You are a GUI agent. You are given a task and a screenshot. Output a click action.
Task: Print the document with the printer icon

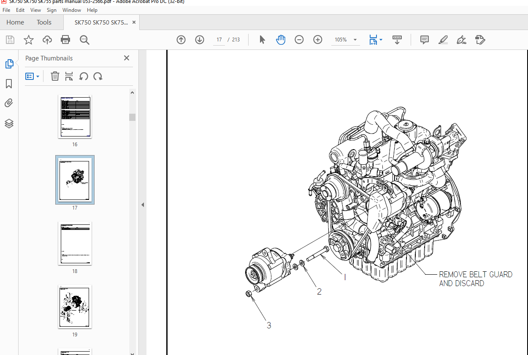(65, 40)
